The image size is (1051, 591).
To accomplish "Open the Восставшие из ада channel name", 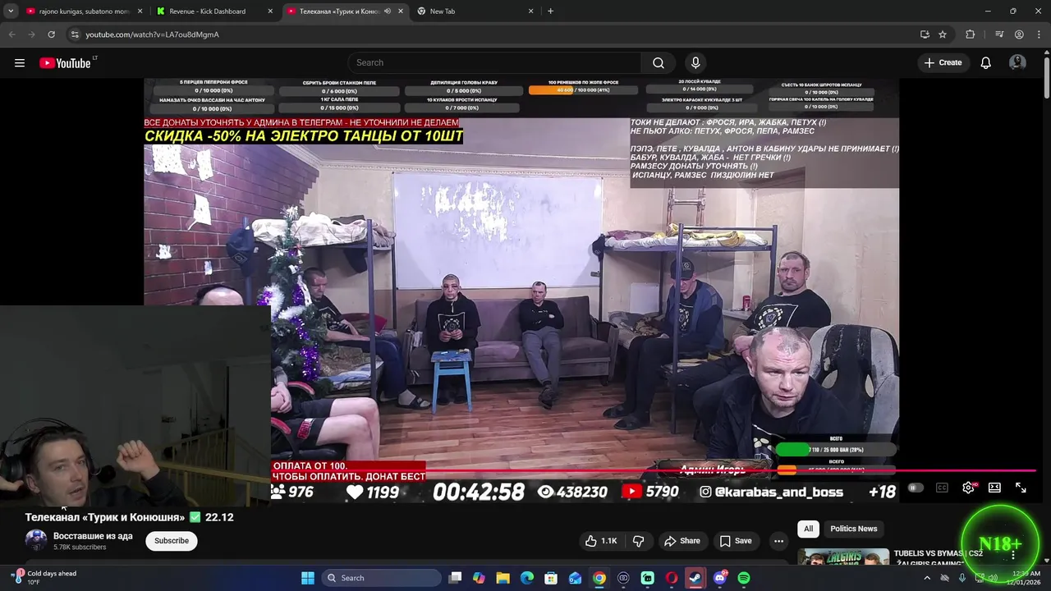I will (x=93, y=536).
